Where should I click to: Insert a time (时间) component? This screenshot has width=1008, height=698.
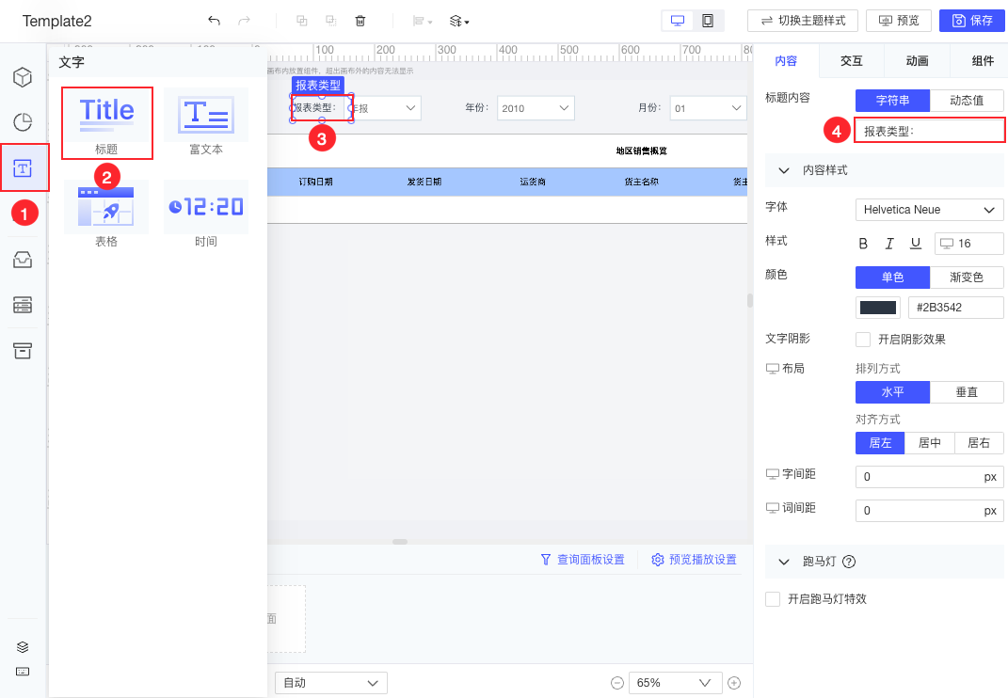[x=206, y=214]
